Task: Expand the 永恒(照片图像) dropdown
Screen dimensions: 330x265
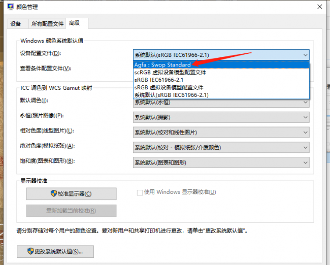Action: (x=221, y=117)
